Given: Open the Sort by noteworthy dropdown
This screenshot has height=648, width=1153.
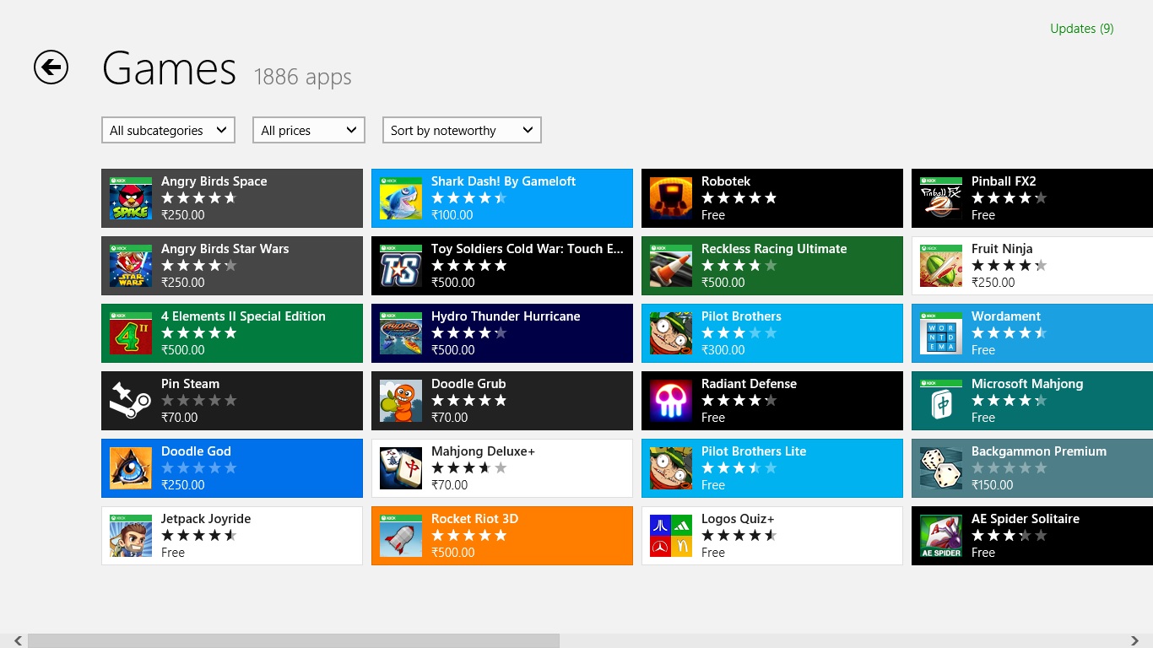Looking at the screenshot, I should click(x=462, y=130).
